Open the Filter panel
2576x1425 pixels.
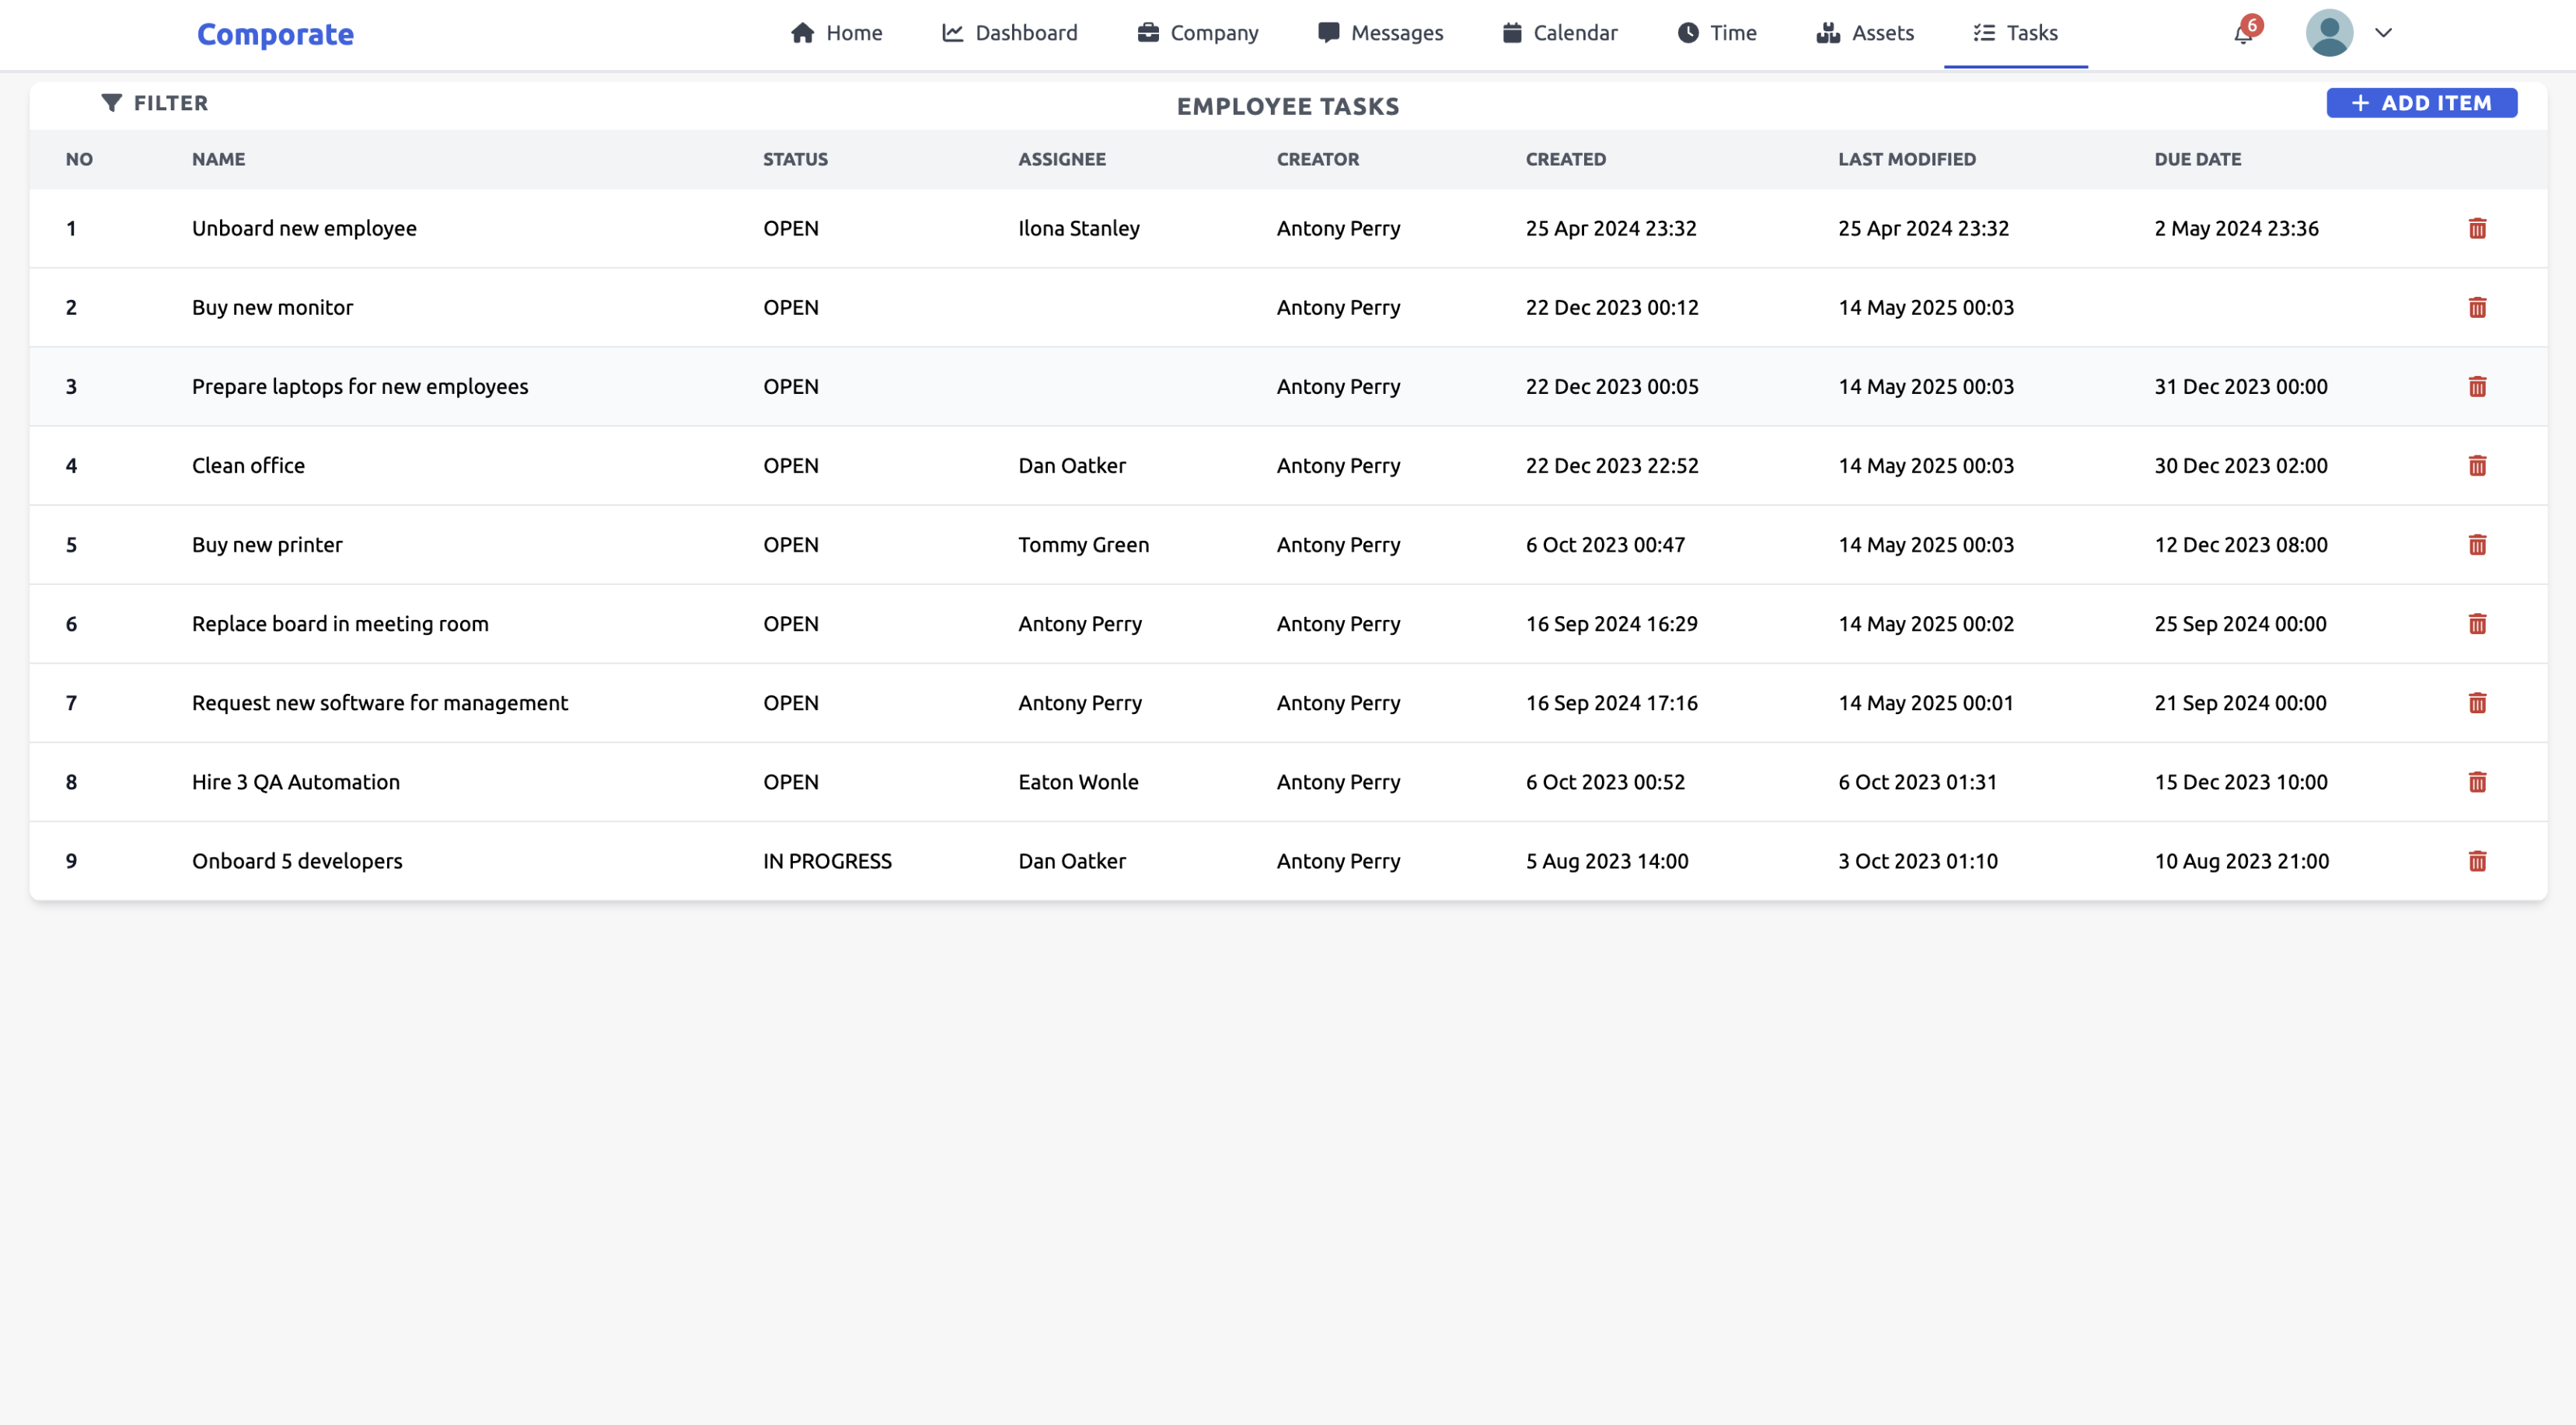[x=155, y=103]
